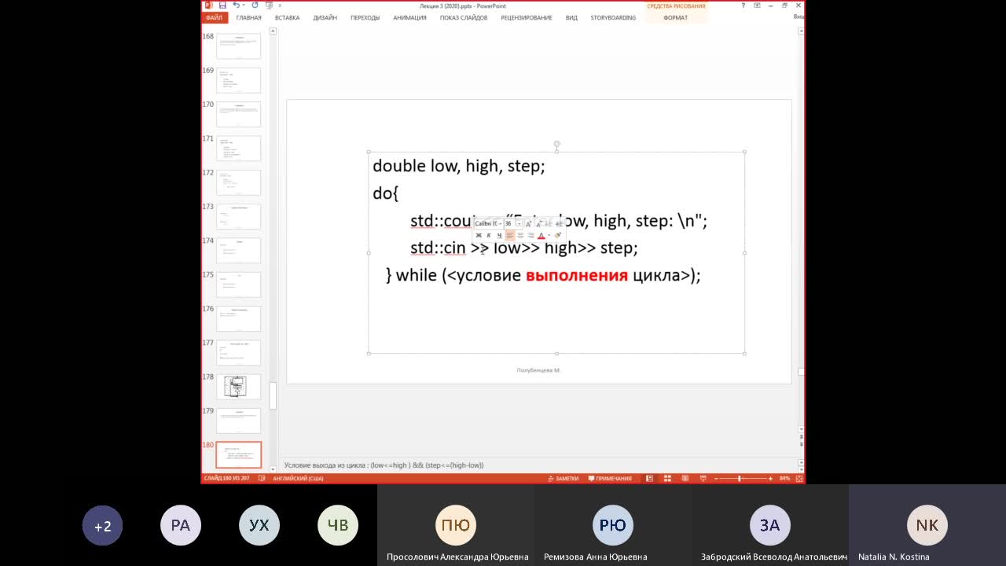This screenshot has height=566, width=1006.
Task: Toggle ЗАМЕТКИ notes pane button
Action: click(x=563, y=478)
